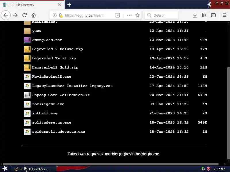230x172 pixels.
Task: Open the hamburger application menu
Action: pyautogui.click(x=225, y=15)
